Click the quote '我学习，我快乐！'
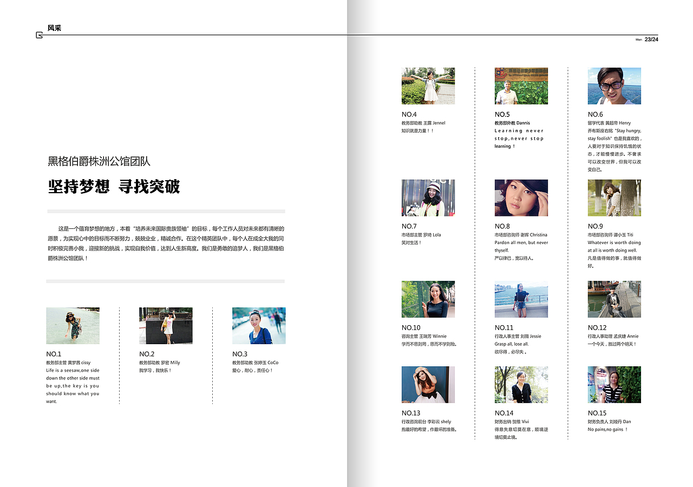 click(155, 371)
